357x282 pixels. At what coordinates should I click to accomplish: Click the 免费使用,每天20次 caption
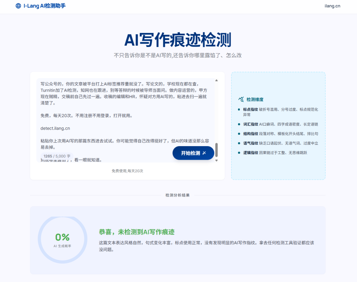click(127, 171)
